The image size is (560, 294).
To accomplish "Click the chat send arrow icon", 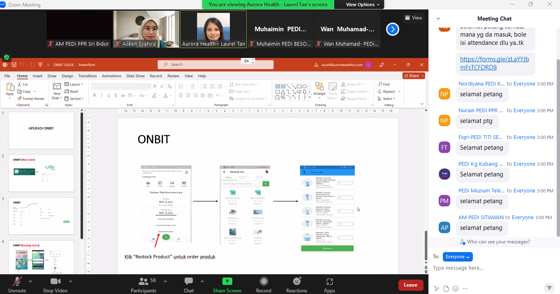I will pos(548,288).
